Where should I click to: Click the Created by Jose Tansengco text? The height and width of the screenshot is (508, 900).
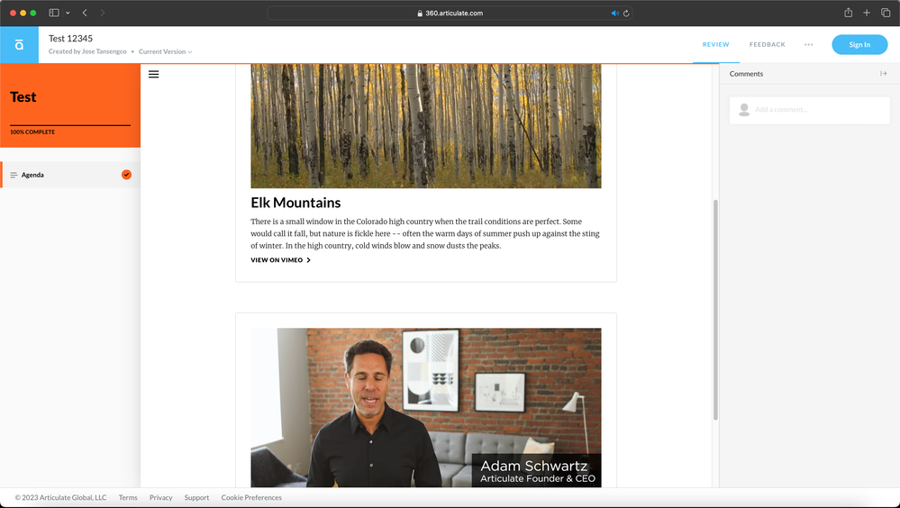pyautogui.click(x=87, y=51)
